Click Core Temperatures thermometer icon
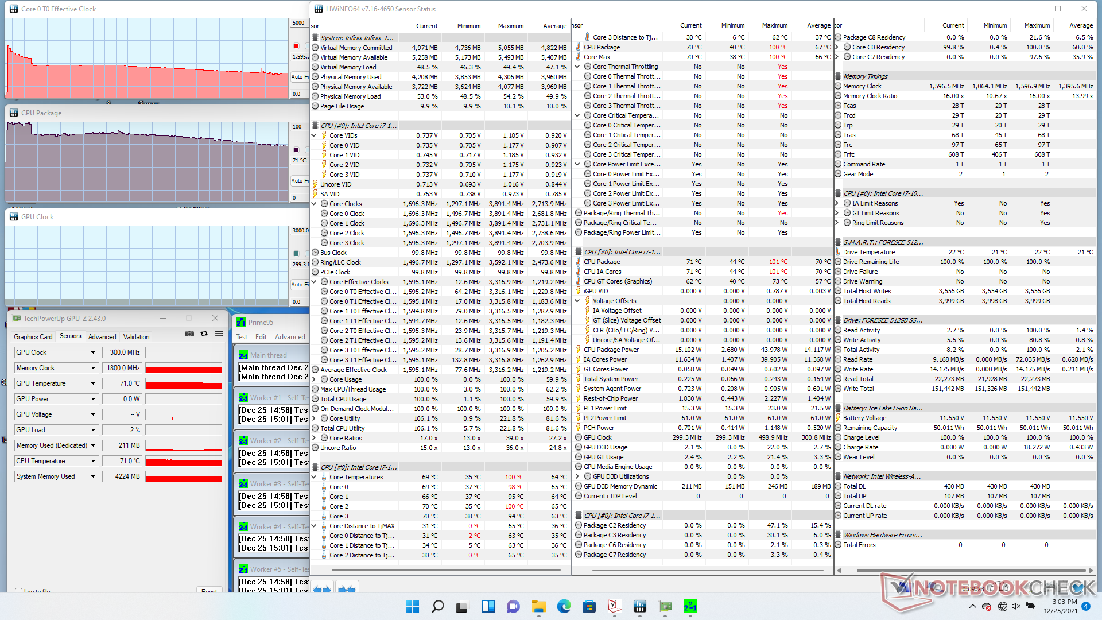Screen dimensions: 1102x620 (324, 477)
